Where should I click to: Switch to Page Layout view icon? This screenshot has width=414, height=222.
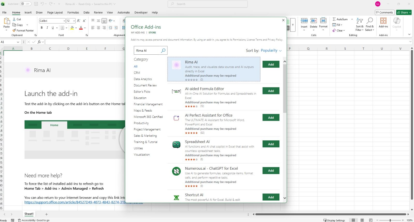pos(362,220)
